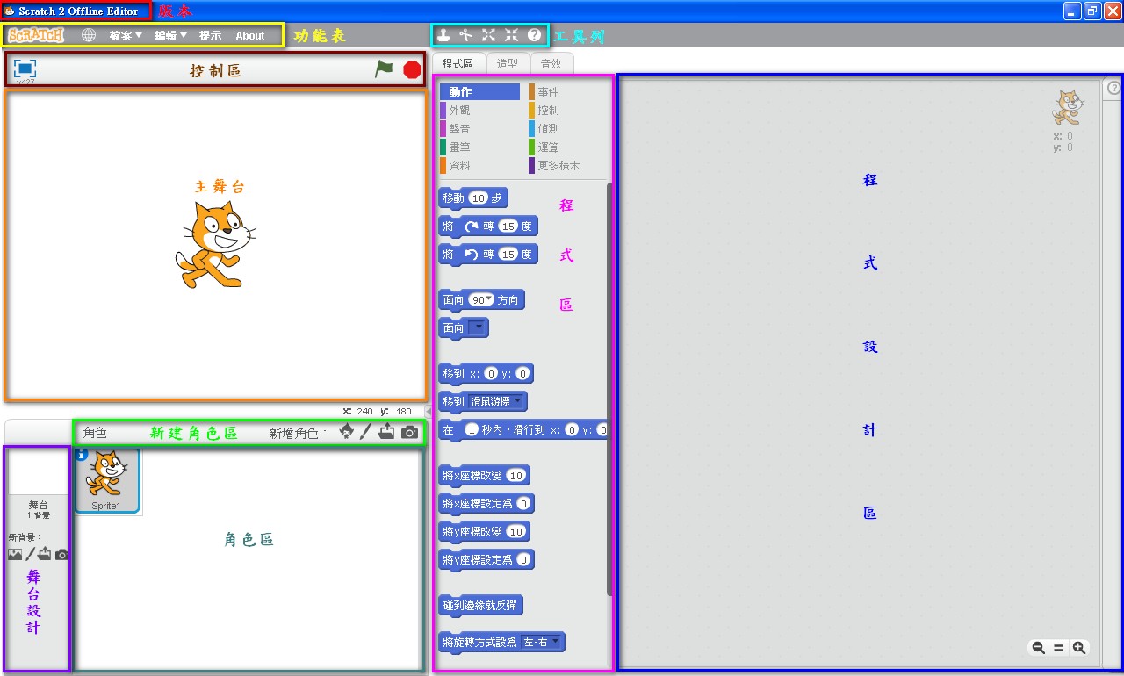Viewport: 1124px width, 676px height.
Task: Select the Shrink sprite tool
Action: [x=511, y=35]
